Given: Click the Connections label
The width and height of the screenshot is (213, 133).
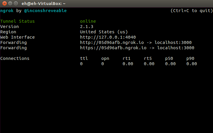Looking at the screenshot, I should (x=15, y=58).
